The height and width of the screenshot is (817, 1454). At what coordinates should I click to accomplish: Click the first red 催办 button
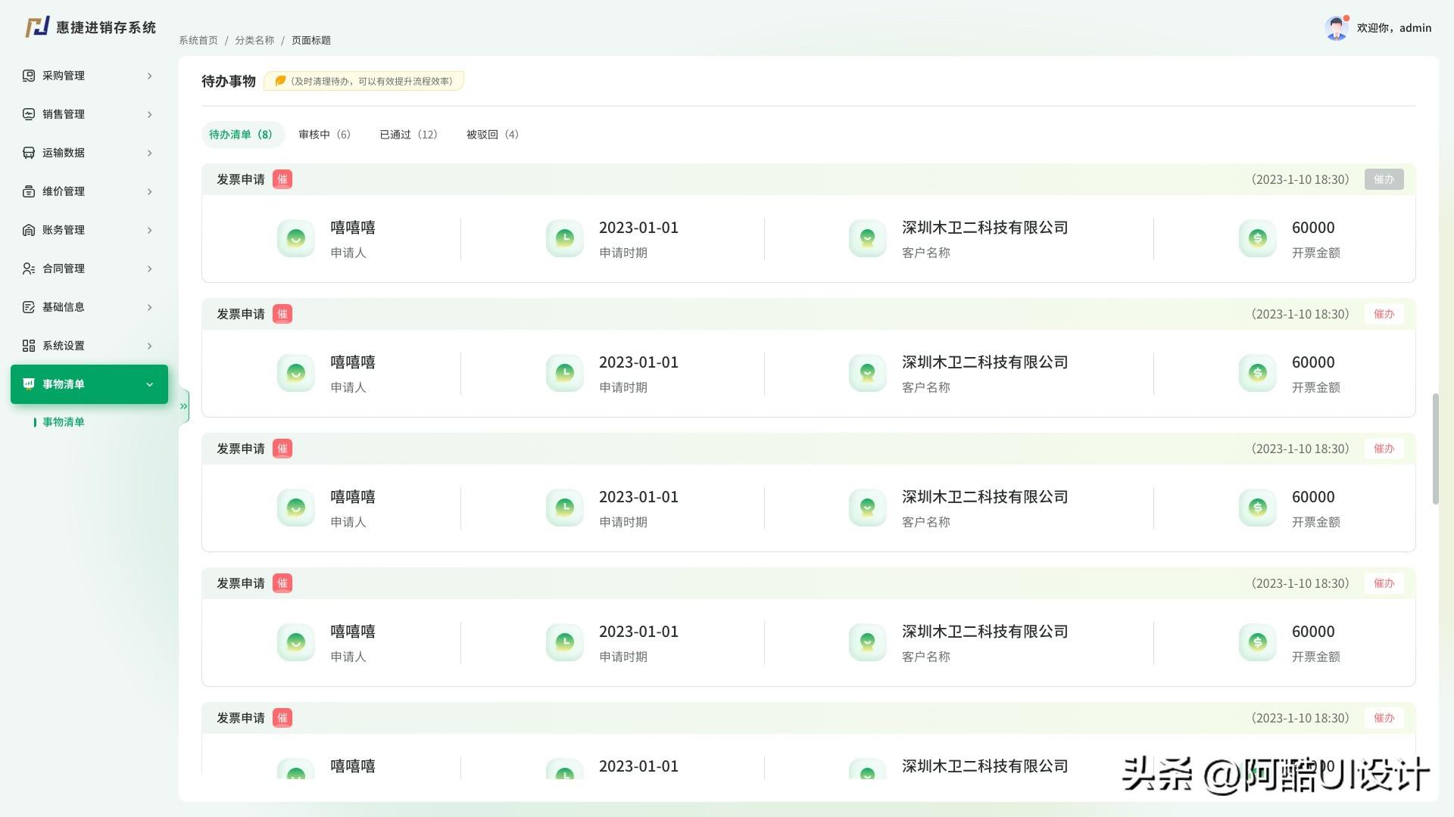pos(1384,313)
